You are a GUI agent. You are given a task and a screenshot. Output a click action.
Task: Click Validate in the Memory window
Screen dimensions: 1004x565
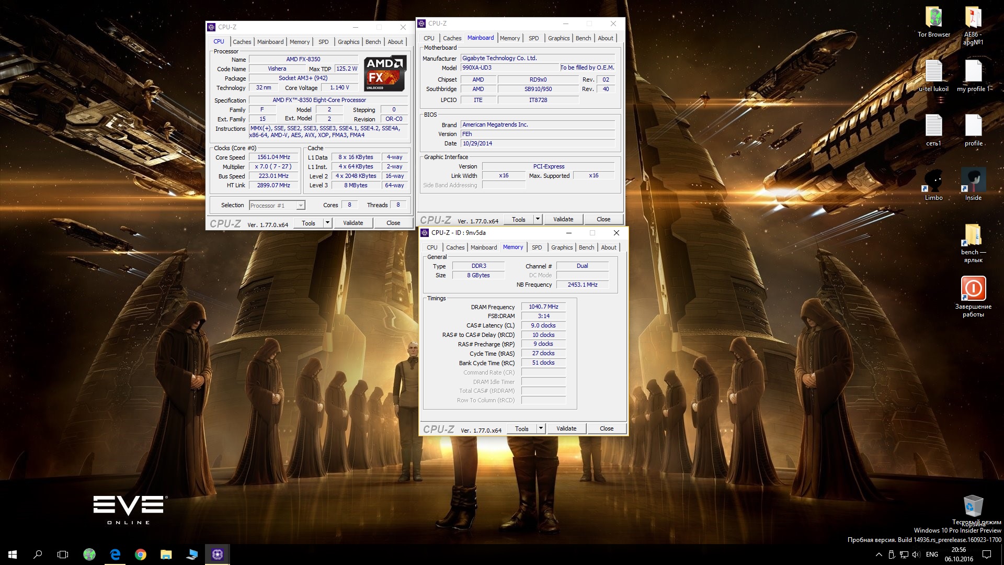point(566,428)
